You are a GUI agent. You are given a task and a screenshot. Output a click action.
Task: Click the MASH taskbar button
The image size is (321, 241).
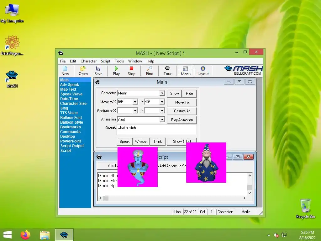pyautogui.click(x=64, y=235)
